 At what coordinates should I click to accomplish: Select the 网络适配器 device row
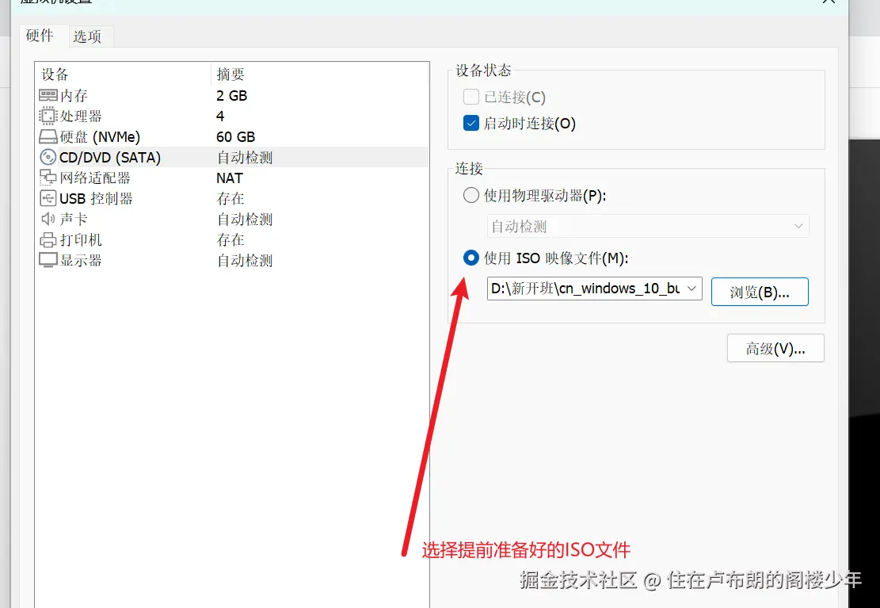click(x=232, y=178)
